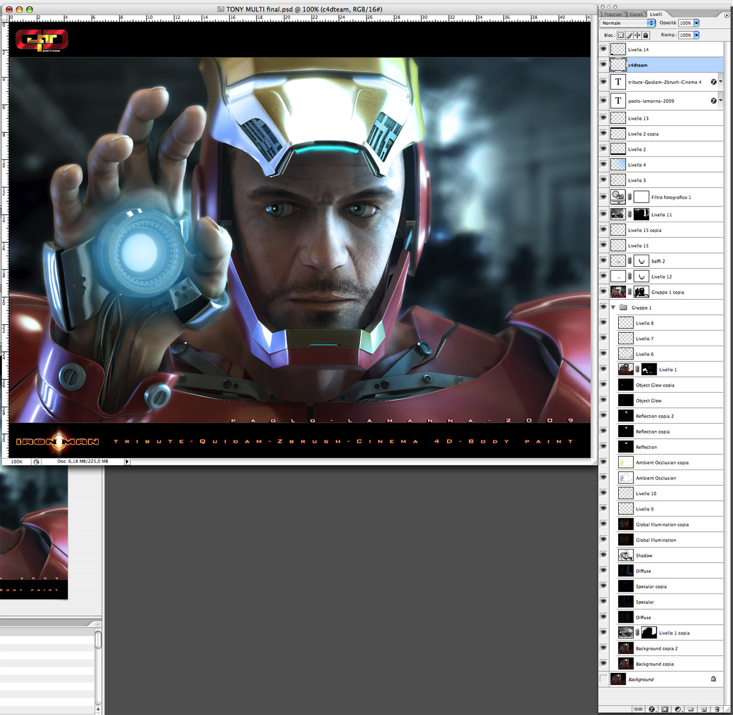Image resolution: width=733 pixels, height=715 pixels.
Task: Collapse the Gruppo 1 disclosure triangle
Action: click(x=613, y=307)
